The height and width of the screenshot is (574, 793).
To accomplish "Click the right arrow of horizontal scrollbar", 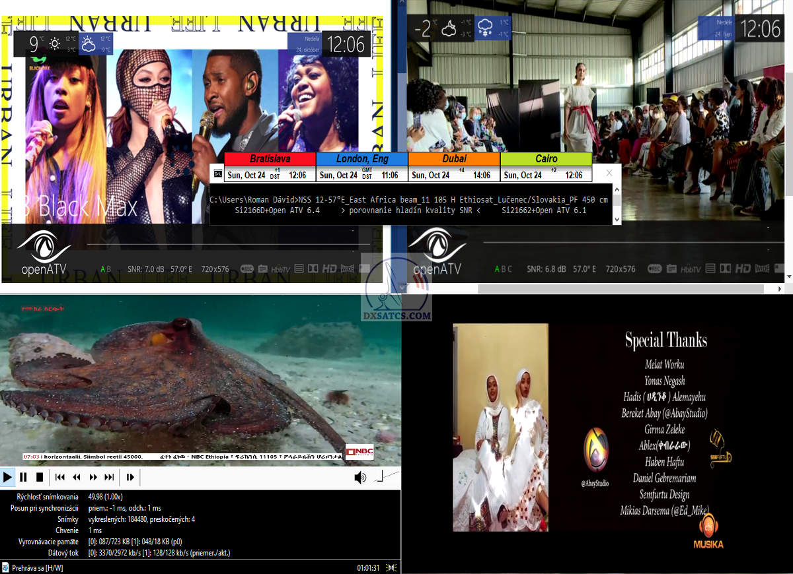I will tap(788, 288).
